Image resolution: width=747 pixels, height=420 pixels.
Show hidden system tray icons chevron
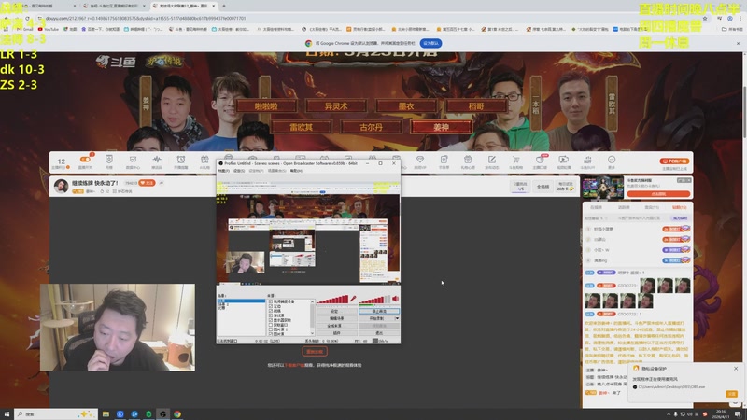coord(669,414)
